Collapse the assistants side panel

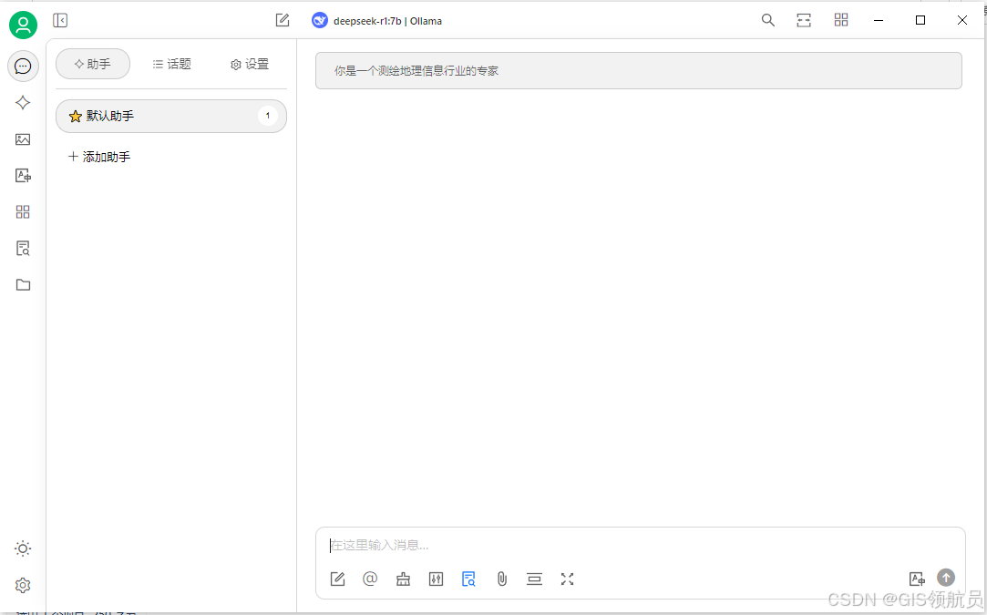coord(60,21)
